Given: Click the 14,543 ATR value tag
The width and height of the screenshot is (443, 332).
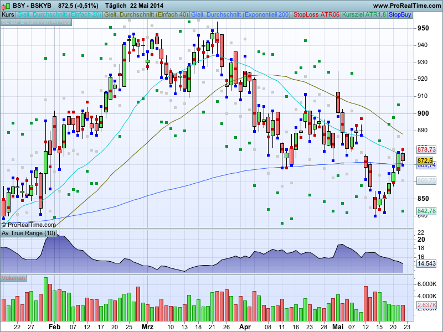Looking at the screenshot, I should click(x=426, y=264).
